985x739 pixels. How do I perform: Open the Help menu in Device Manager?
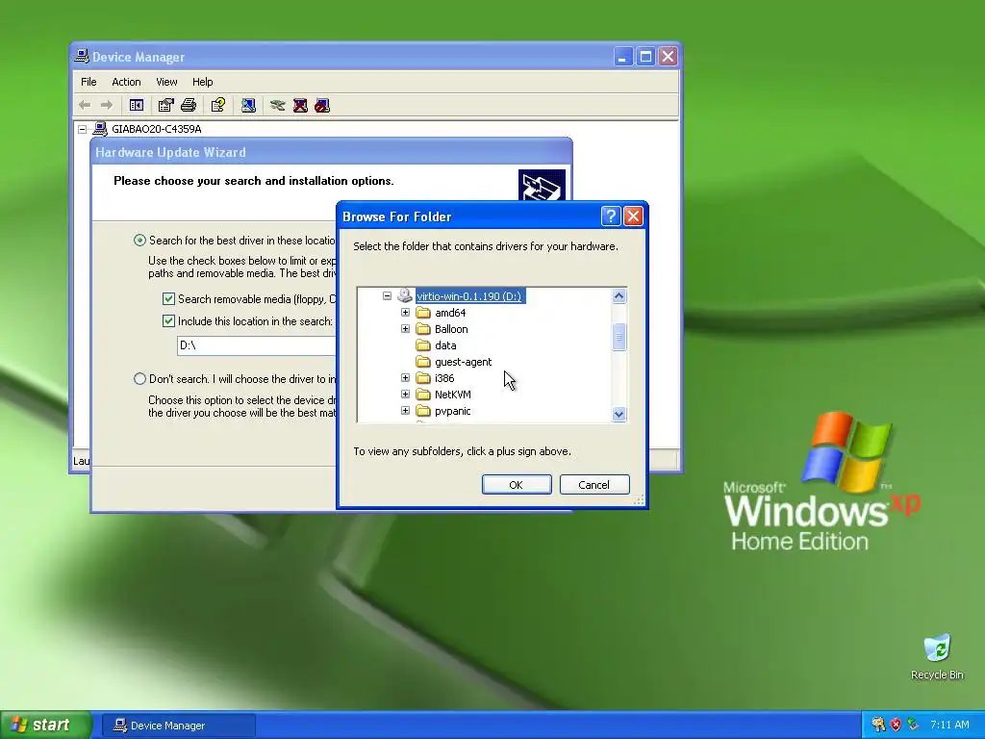[x=202, y=82]
